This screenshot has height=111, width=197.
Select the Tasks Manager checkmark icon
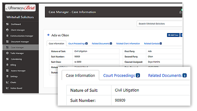pyautogui.click(x=8, y=53)
